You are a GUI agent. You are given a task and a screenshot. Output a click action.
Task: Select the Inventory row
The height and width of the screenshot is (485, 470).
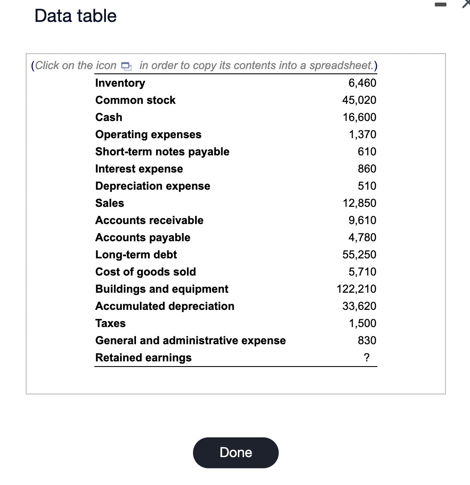pyautogui.click(x=120, y=83)
